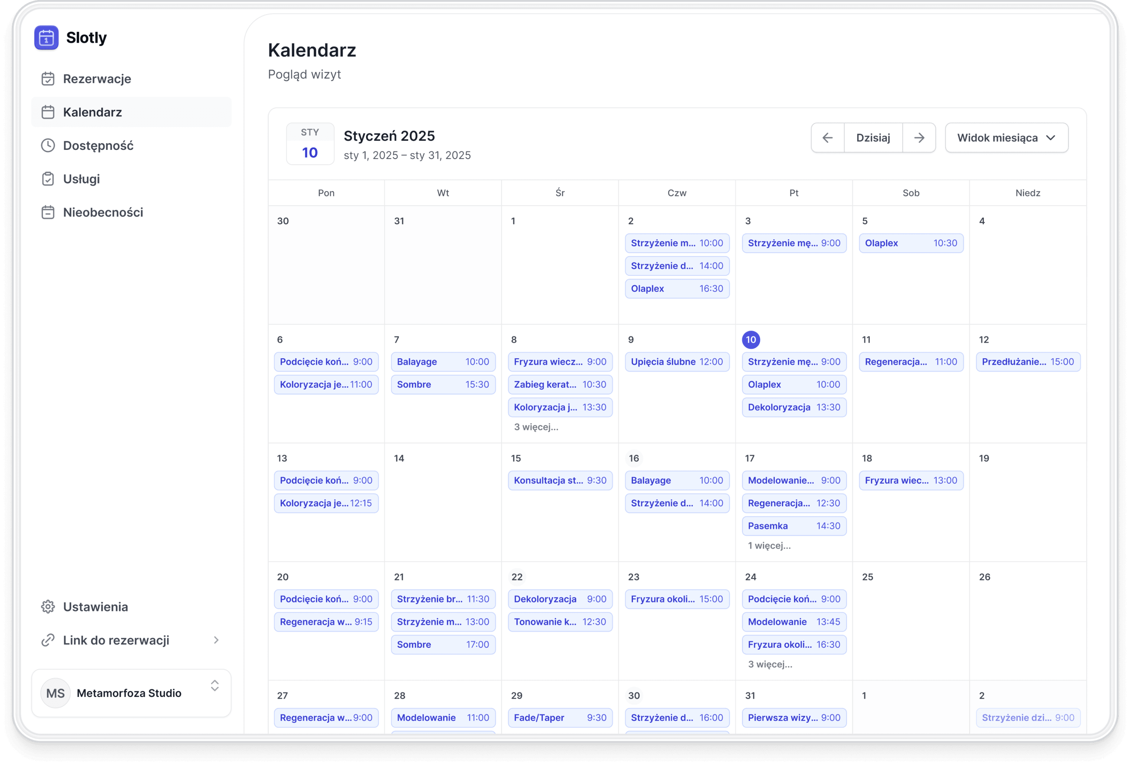Show 1 więcej on January 17

[769, 545]
